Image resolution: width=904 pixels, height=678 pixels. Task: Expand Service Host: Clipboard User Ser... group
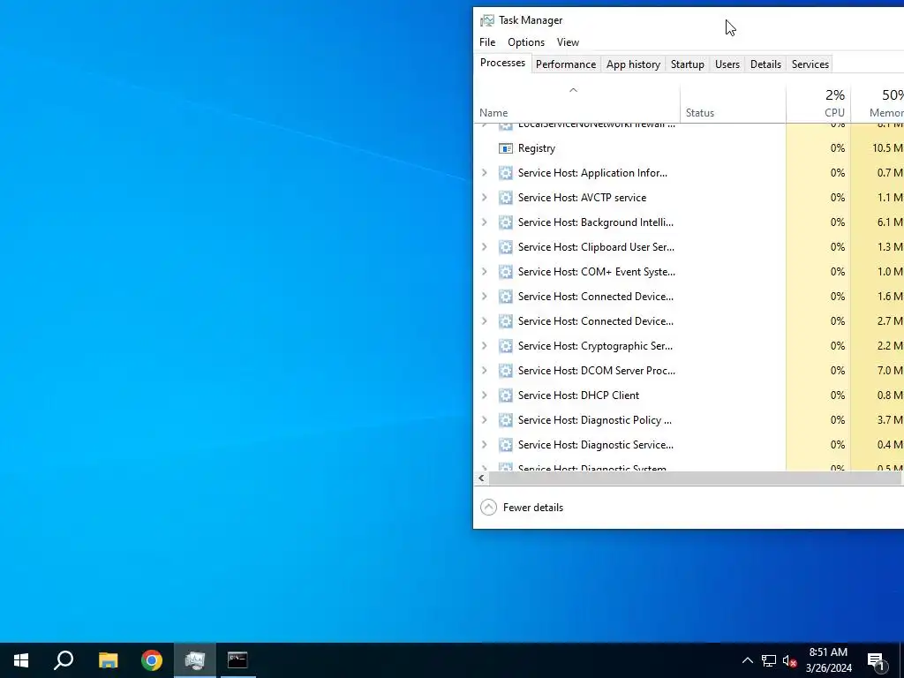tap(485, 247)
